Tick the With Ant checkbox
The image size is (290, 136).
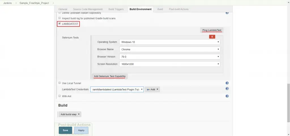click(59, 96)
